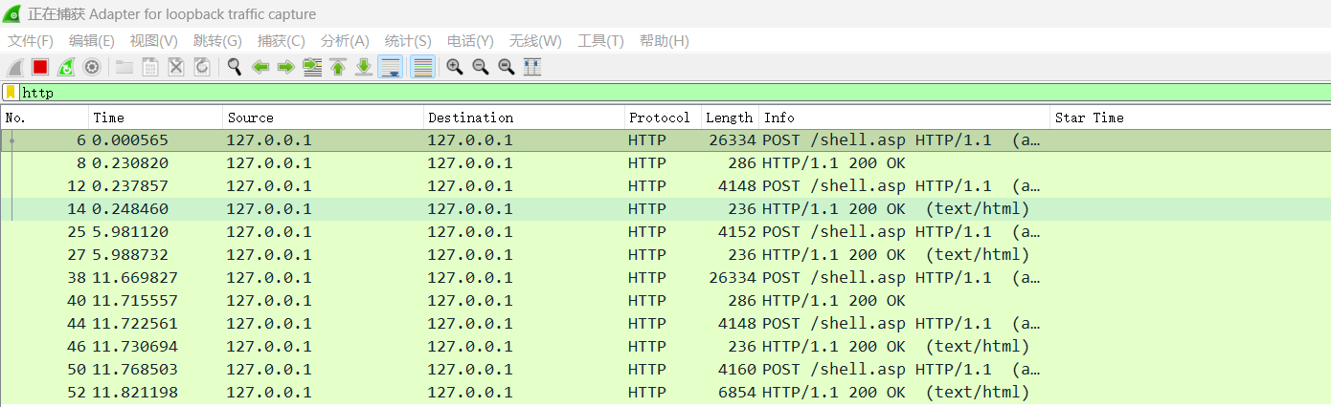Open the filter bookmark icon menu
Viewport: 1331px width, 407px height.
pyautogui.click(x=11, y=93)
